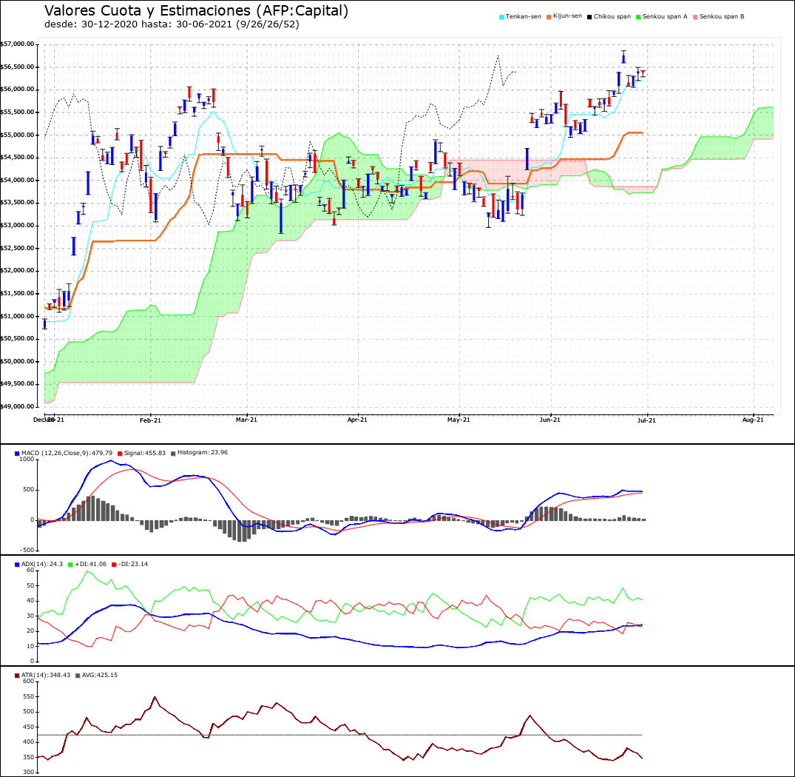This screenshot has height=777, width=795.
Task: Click the $52,000.00 price axis label
Action: tap(17, 270)
